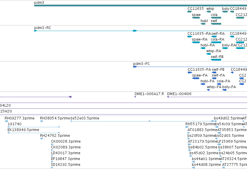The width and height of the screenshot is (247, 169).
Task: Click the RH09277.3prime EST label
Action: [x=19, y=118]
